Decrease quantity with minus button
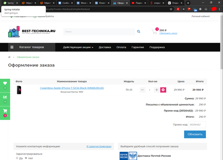223x160 pixels. [142, 90]
